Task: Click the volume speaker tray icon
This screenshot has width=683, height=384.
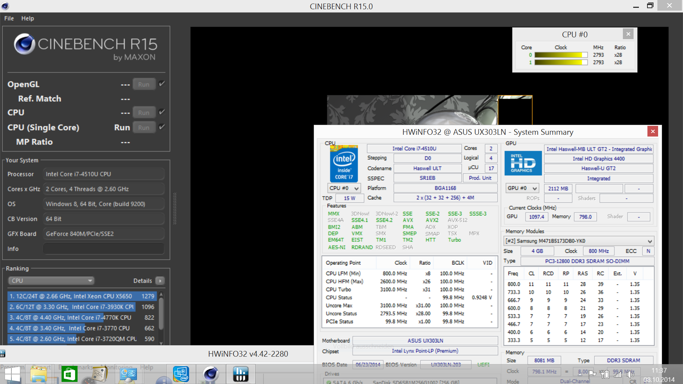Action: tap(630, 374)
